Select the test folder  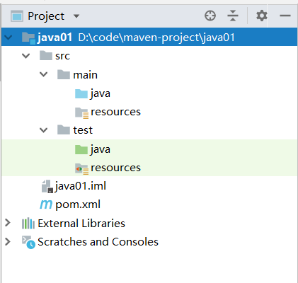pyautogui.click(x=83, y=130)
